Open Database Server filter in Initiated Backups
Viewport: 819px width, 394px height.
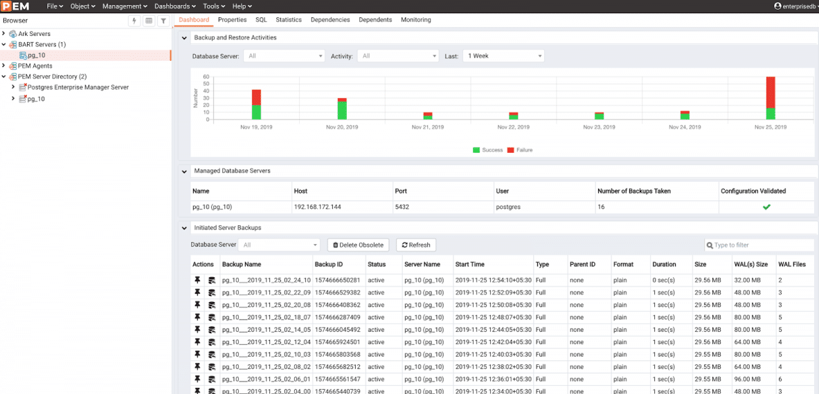point(279,245)
